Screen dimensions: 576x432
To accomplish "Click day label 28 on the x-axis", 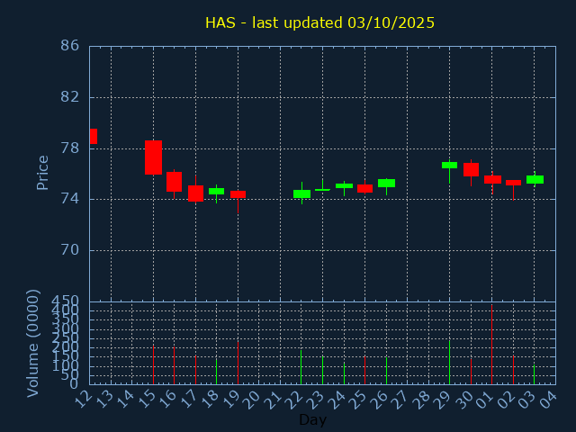I will point(422,400).
